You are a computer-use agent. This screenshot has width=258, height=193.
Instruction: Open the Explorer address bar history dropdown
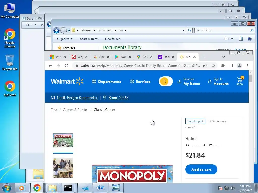click(x=184, y=30)
